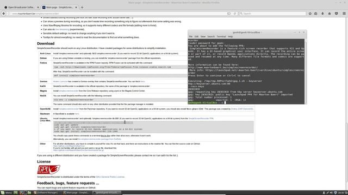Click the Download heading
Image resolution: width=348 pixels, height=195 pixels.
point(46,43)
